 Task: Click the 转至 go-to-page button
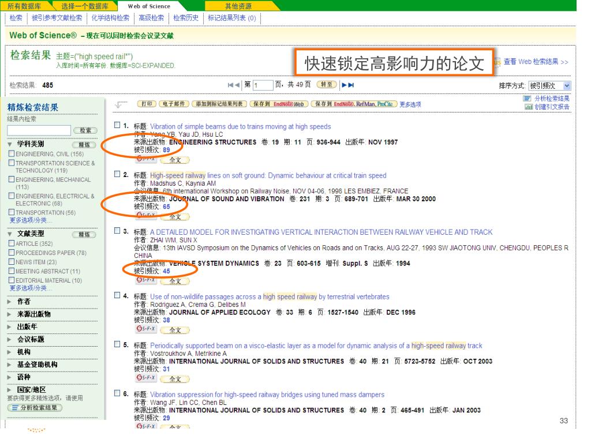(327, 84)
